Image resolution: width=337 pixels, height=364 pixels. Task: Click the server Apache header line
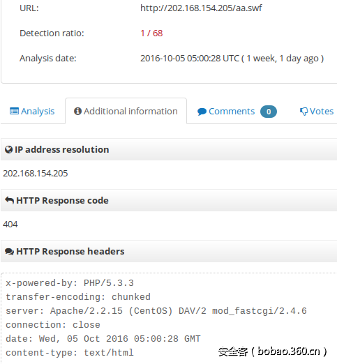pos(156,311)
